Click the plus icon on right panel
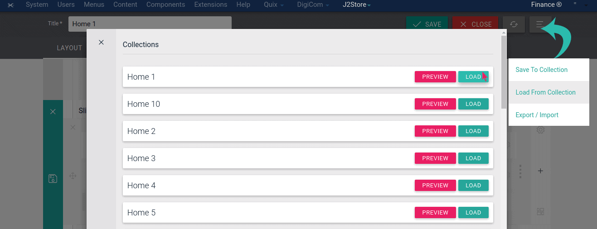This screenshot has width=597, height=229. (x=540, y=171)
